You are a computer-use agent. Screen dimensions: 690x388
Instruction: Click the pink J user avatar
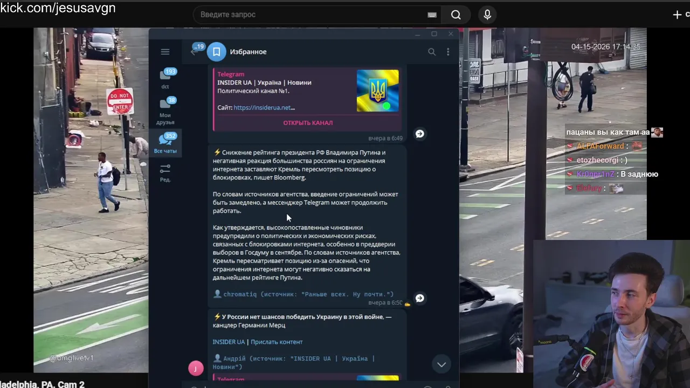click(x=196, y=368)
